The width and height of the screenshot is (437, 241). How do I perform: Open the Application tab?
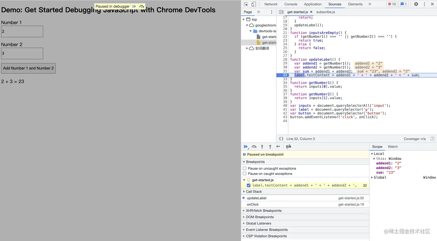(313, 4)
